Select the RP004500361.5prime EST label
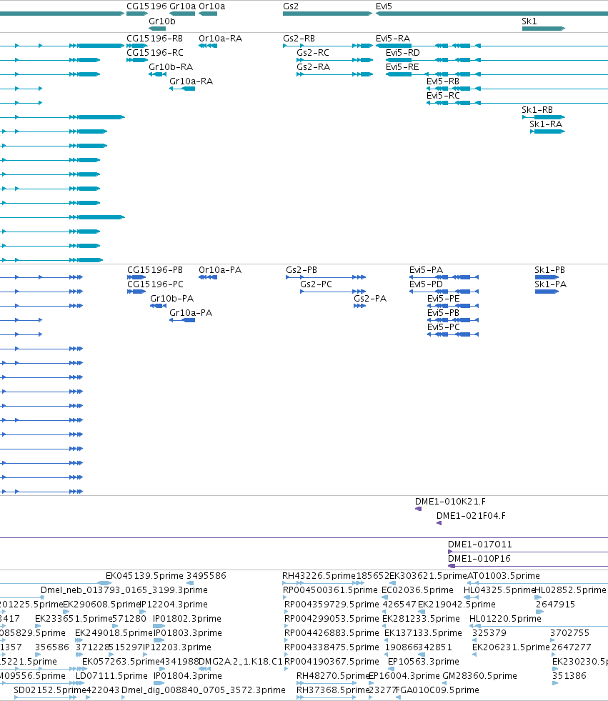The height and width of the screenshot is (701, 608). [x=330, y=590]
